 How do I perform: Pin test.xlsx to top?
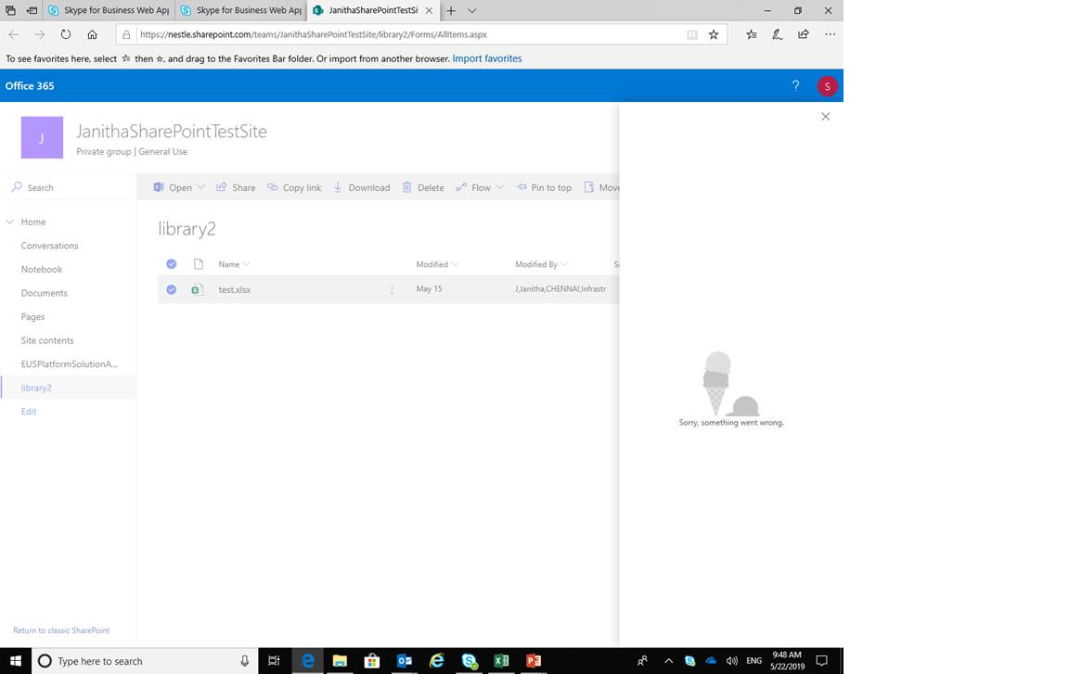pos(544,187)
